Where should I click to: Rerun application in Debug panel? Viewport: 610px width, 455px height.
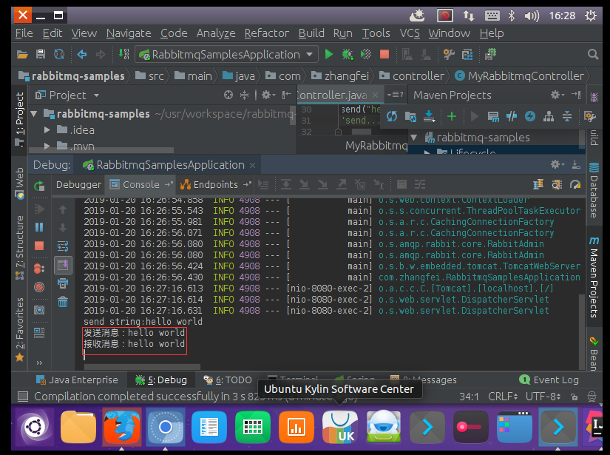39,186
